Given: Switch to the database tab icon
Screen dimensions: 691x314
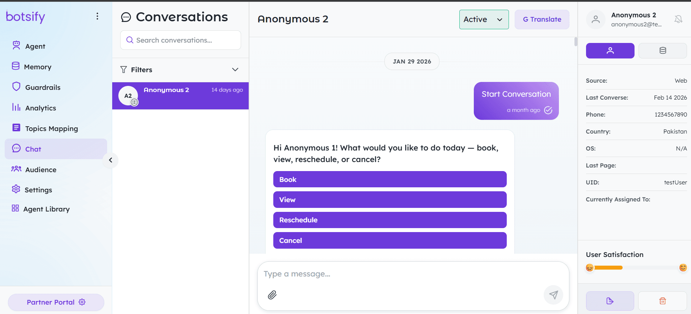Looking at the screenshot, I should [662, 51].
